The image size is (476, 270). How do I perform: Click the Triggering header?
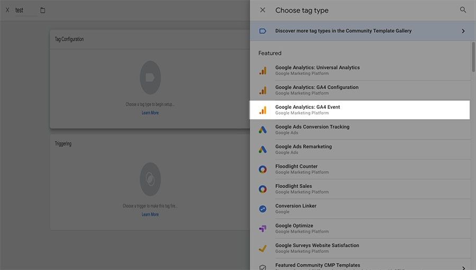click(63, 144)
